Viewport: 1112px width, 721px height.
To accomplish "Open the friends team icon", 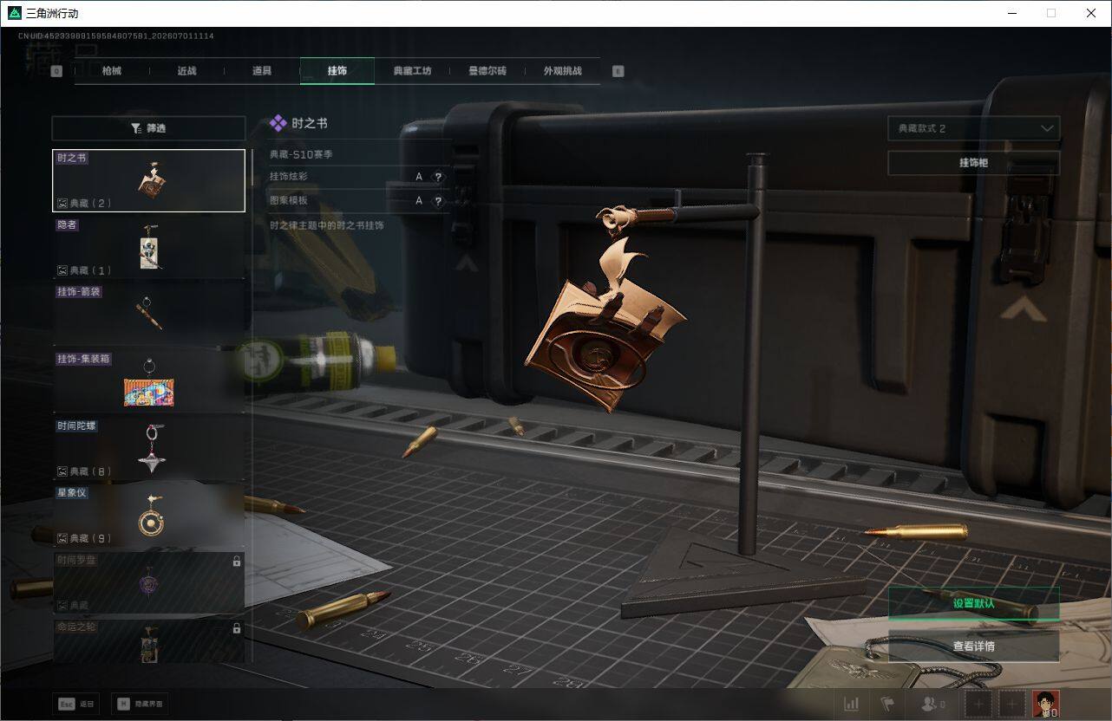I will click(x=933, y=705).
